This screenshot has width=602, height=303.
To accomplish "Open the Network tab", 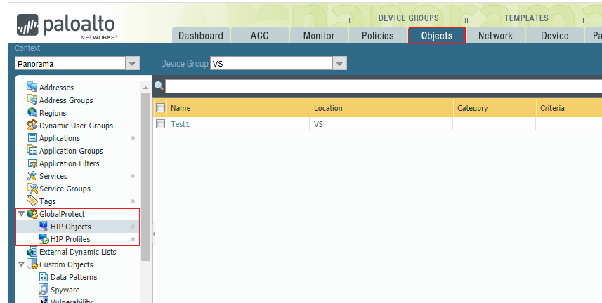I will pyautogui.click(x=496, y=35).
